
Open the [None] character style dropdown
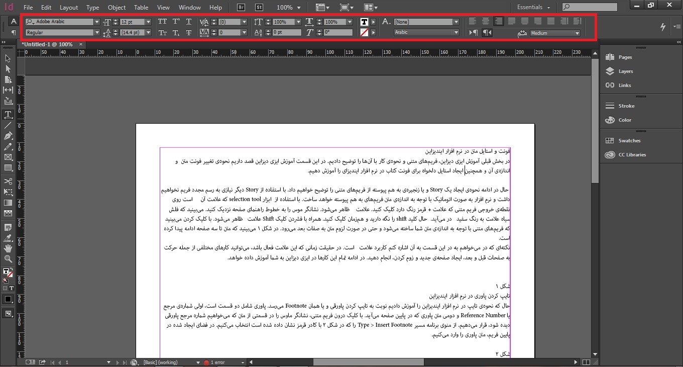point(456,22)
